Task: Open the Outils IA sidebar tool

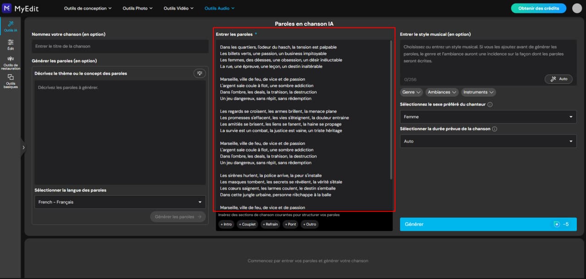Action: tap(11, 26)
